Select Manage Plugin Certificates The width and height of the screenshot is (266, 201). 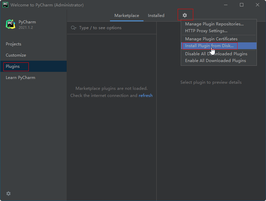click(x=219, y=39)
